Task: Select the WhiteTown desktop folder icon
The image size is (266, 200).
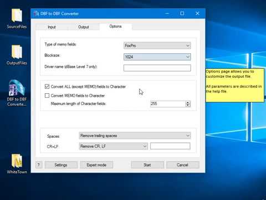Action: 17,164
